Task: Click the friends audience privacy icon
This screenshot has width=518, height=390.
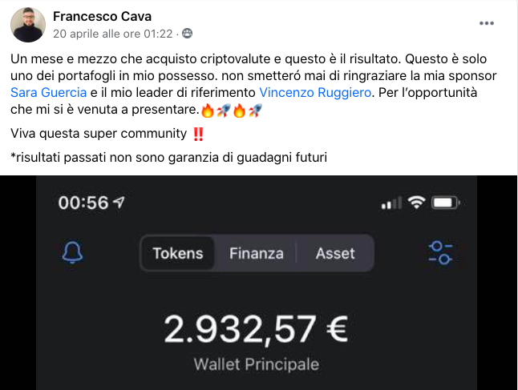Action: coord(188,34)
